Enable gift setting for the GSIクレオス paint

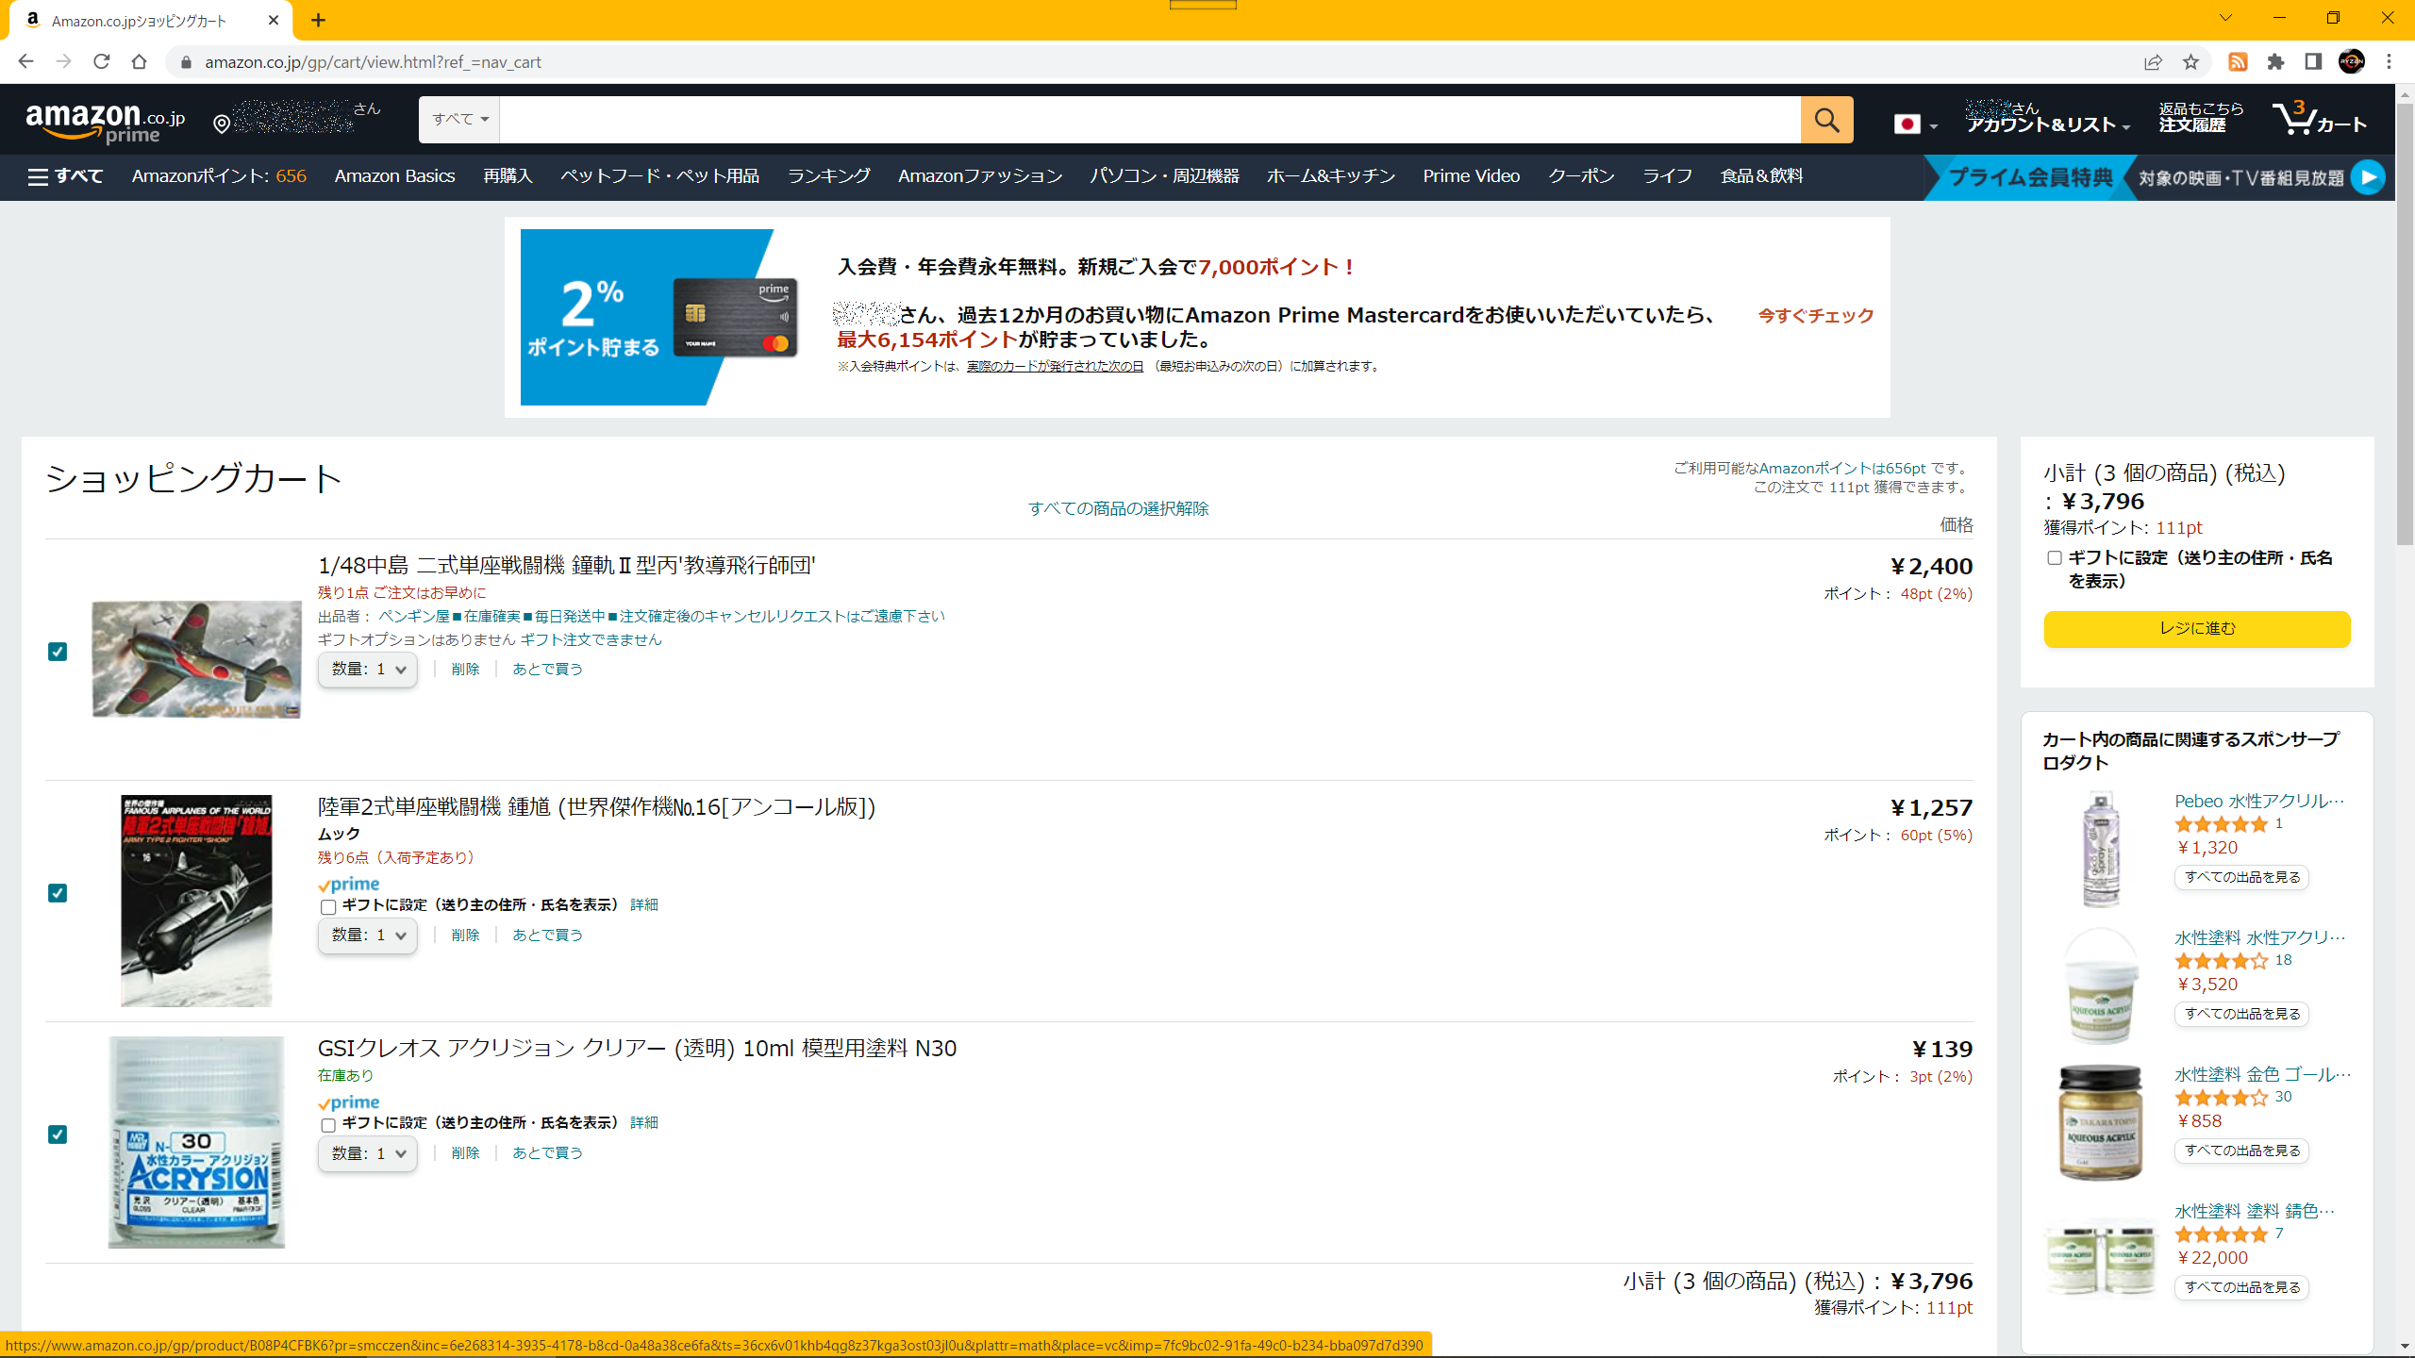click(x=328, y=1125)
